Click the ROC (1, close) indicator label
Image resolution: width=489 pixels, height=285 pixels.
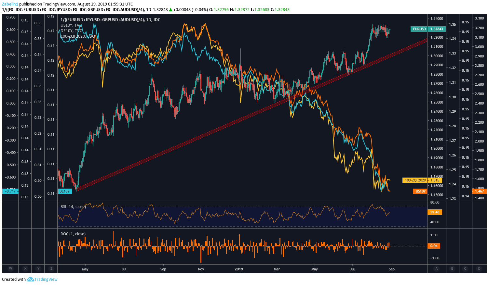pos(73,234)
